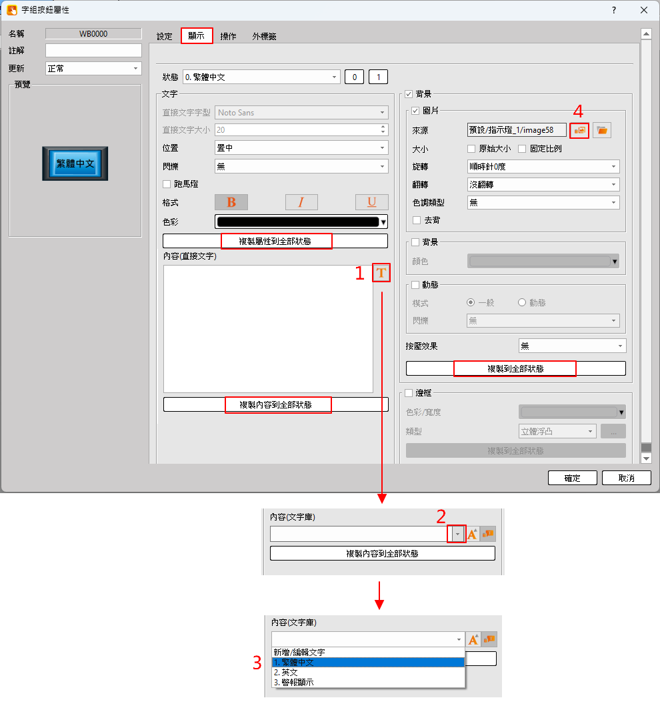
Task: Click the 註解 comment input field
Action: tap(93, 51)
